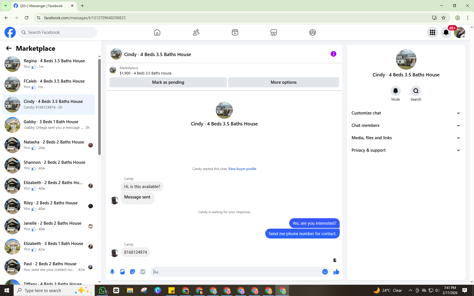Show hidden system tray icons
The height and width of the screenshot is (296, 474).
(411, 290)
